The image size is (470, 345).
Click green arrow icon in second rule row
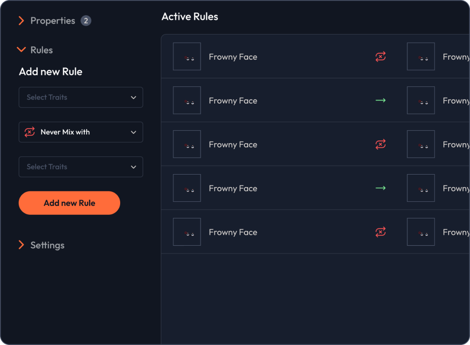381,100
